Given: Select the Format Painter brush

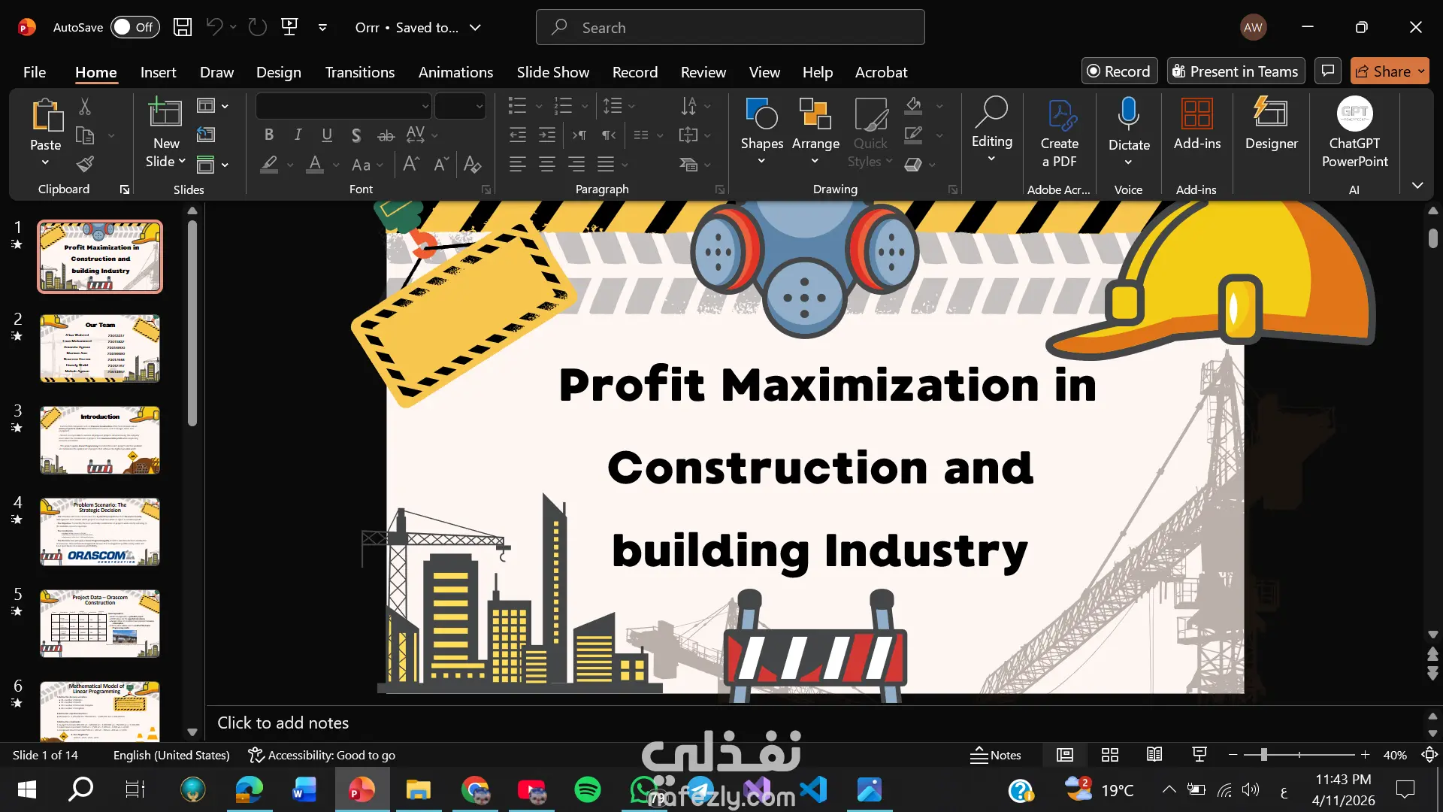Looking at the screenshot, I should pos(85,164).
